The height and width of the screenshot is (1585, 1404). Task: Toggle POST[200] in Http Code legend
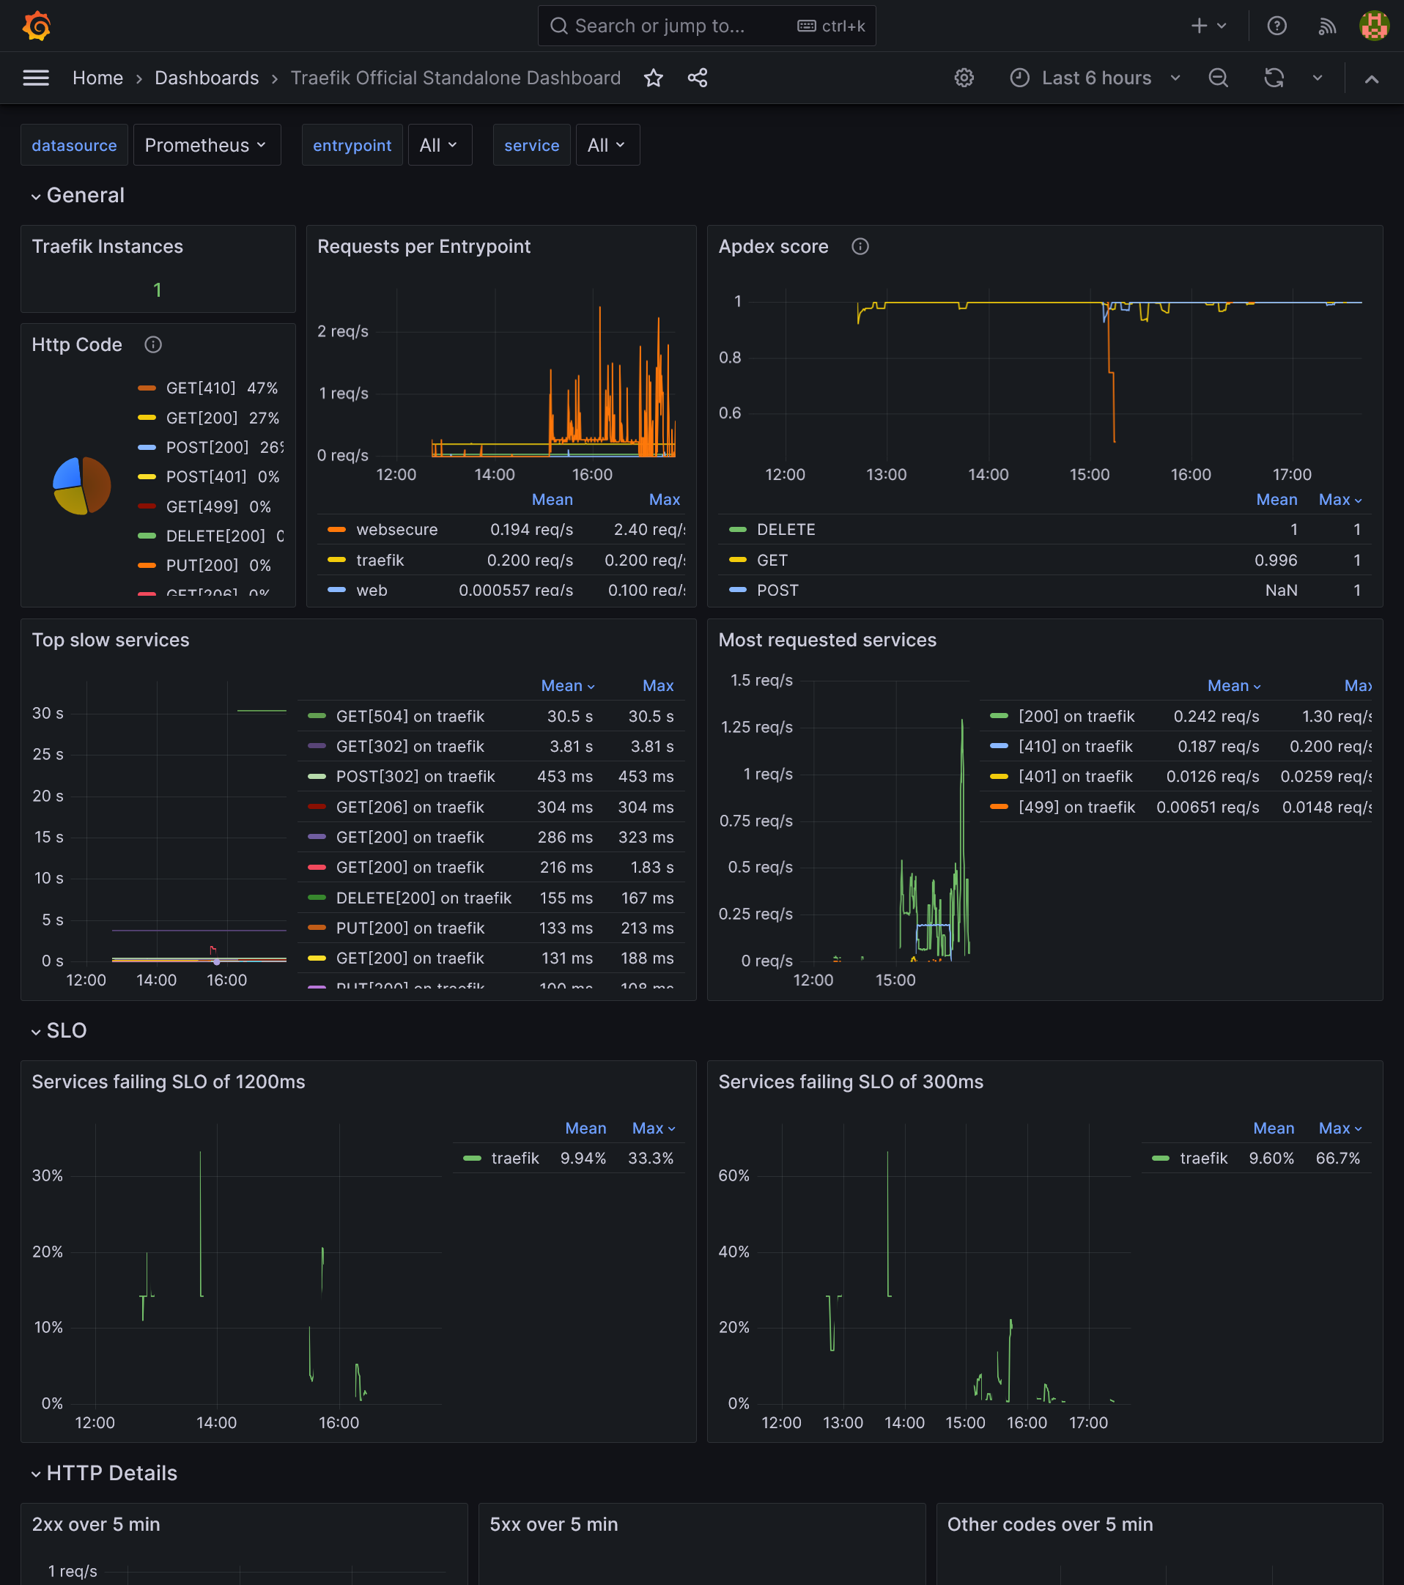point(207,448)
